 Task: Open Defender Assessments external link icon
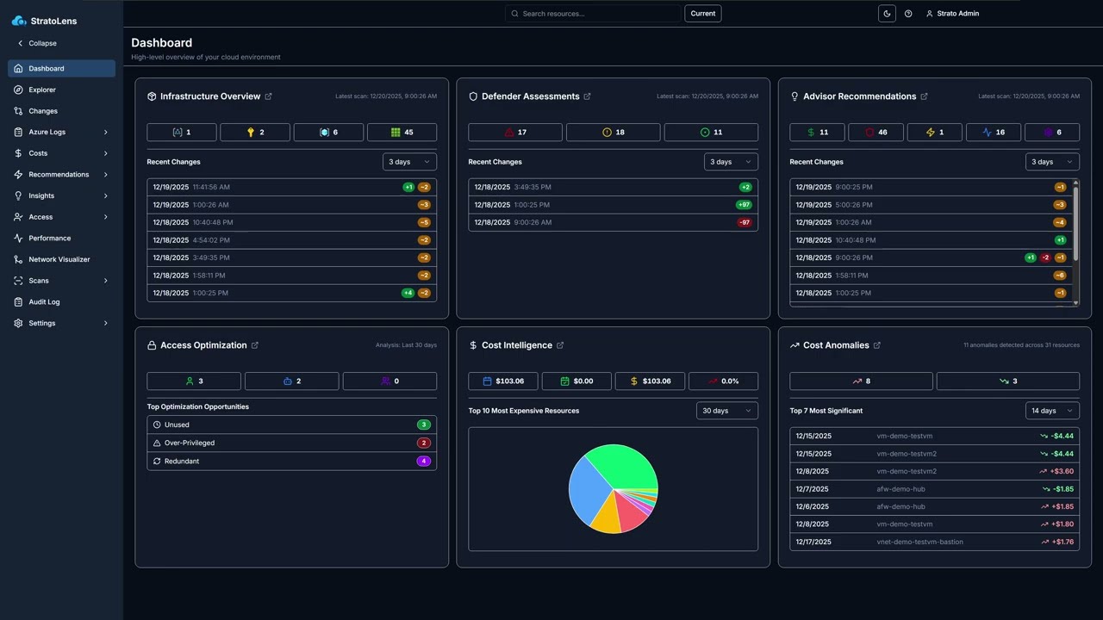[587, 96]
